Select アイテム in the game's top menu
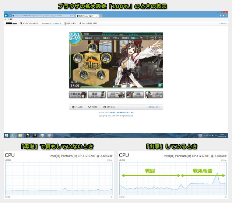The height and width of the screenshot is (203, 232). coord(116,38)
